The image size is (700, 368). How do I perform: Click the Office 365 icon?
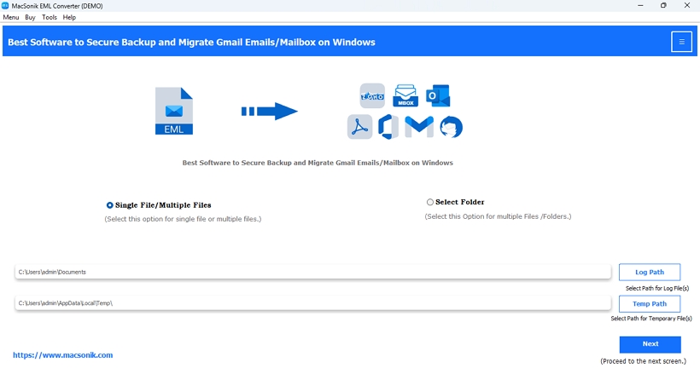click(388, 127)
